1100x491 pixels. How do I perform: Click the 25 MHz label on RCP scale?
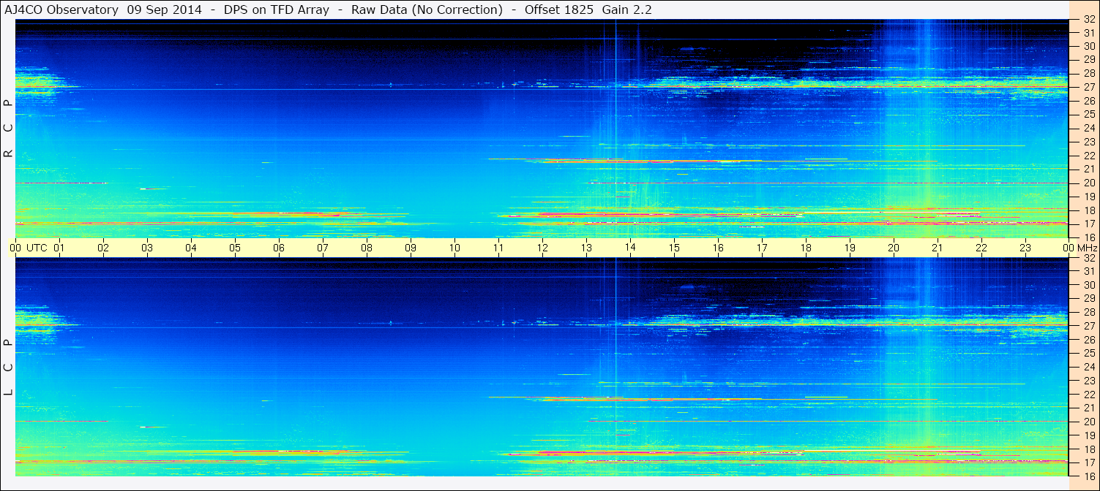pyautogui.click(x=1089, y=114)
